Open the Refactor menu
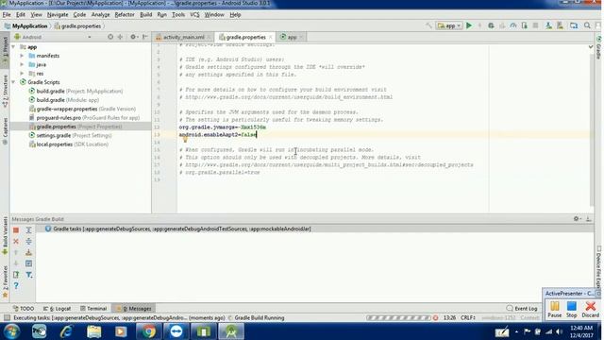The image size is (604, 340). coord(125,15)
